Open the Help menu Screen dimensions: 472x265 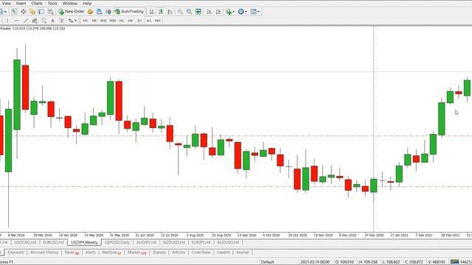pyautogui.click(x=87, y=3)
